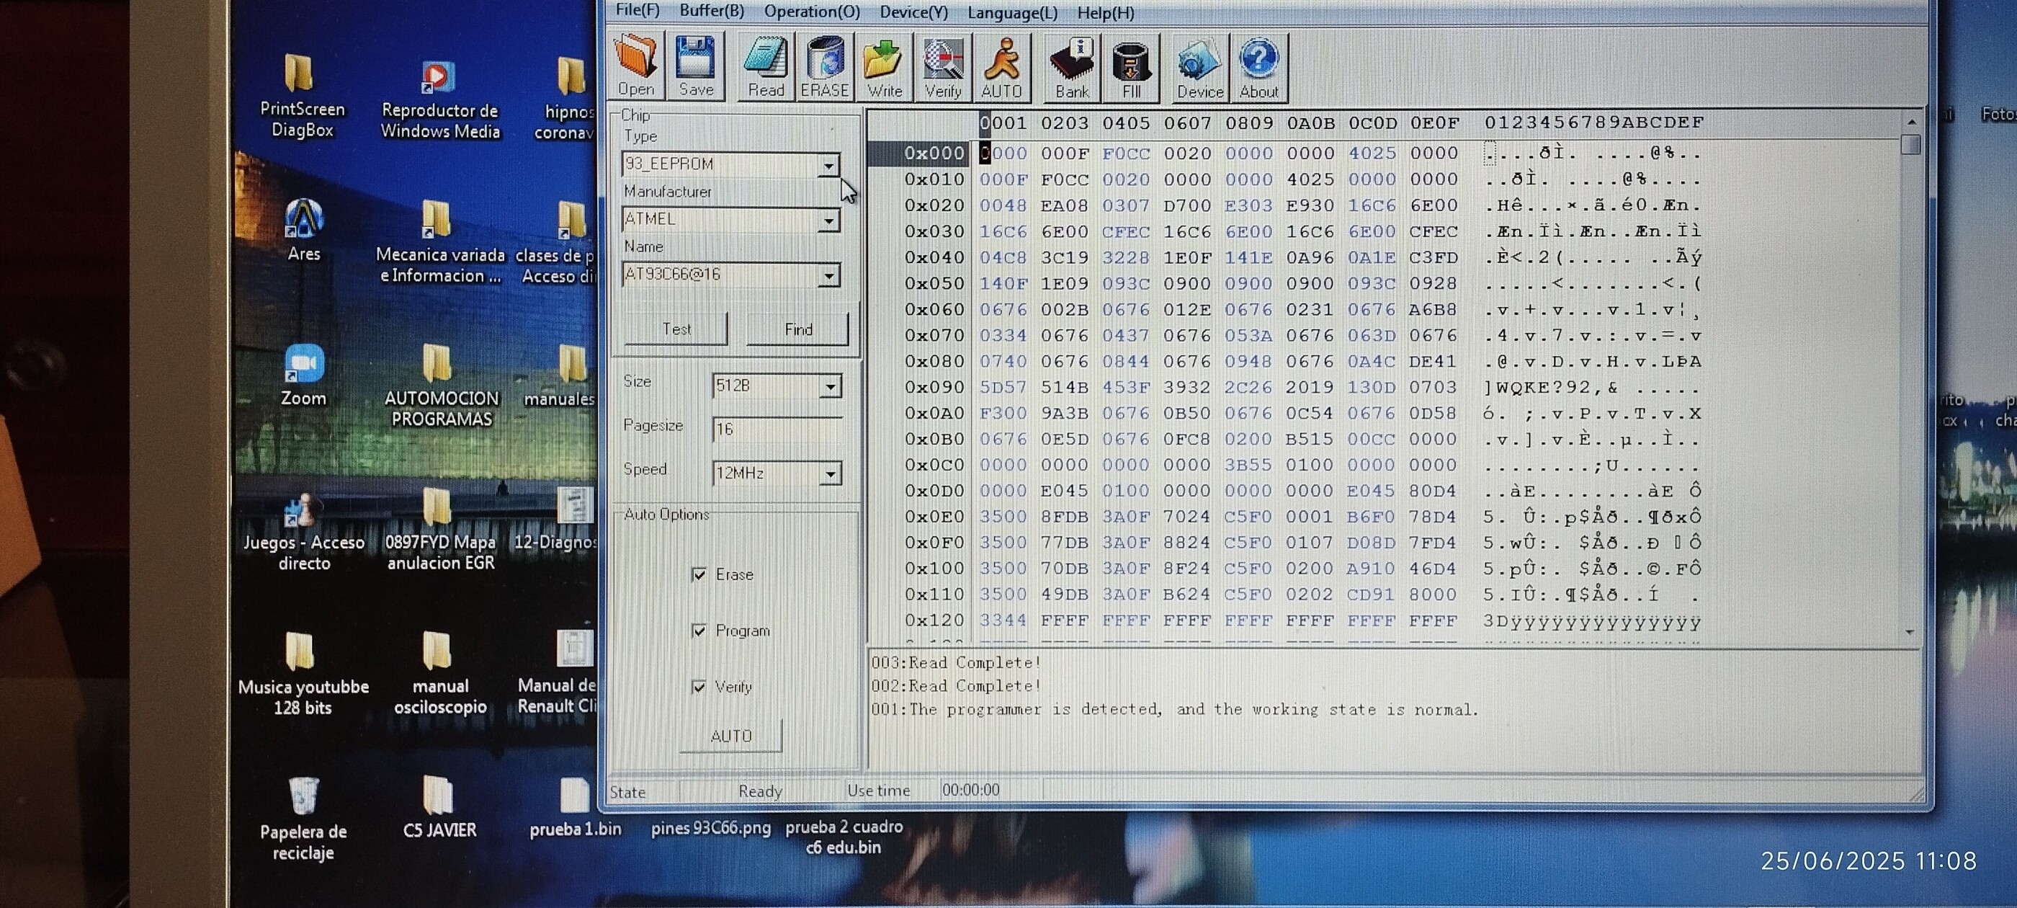The height and width of the screenshot is (908, 2017).
Task: Open the Operation(O) menu
Action: tap(811, 12)
